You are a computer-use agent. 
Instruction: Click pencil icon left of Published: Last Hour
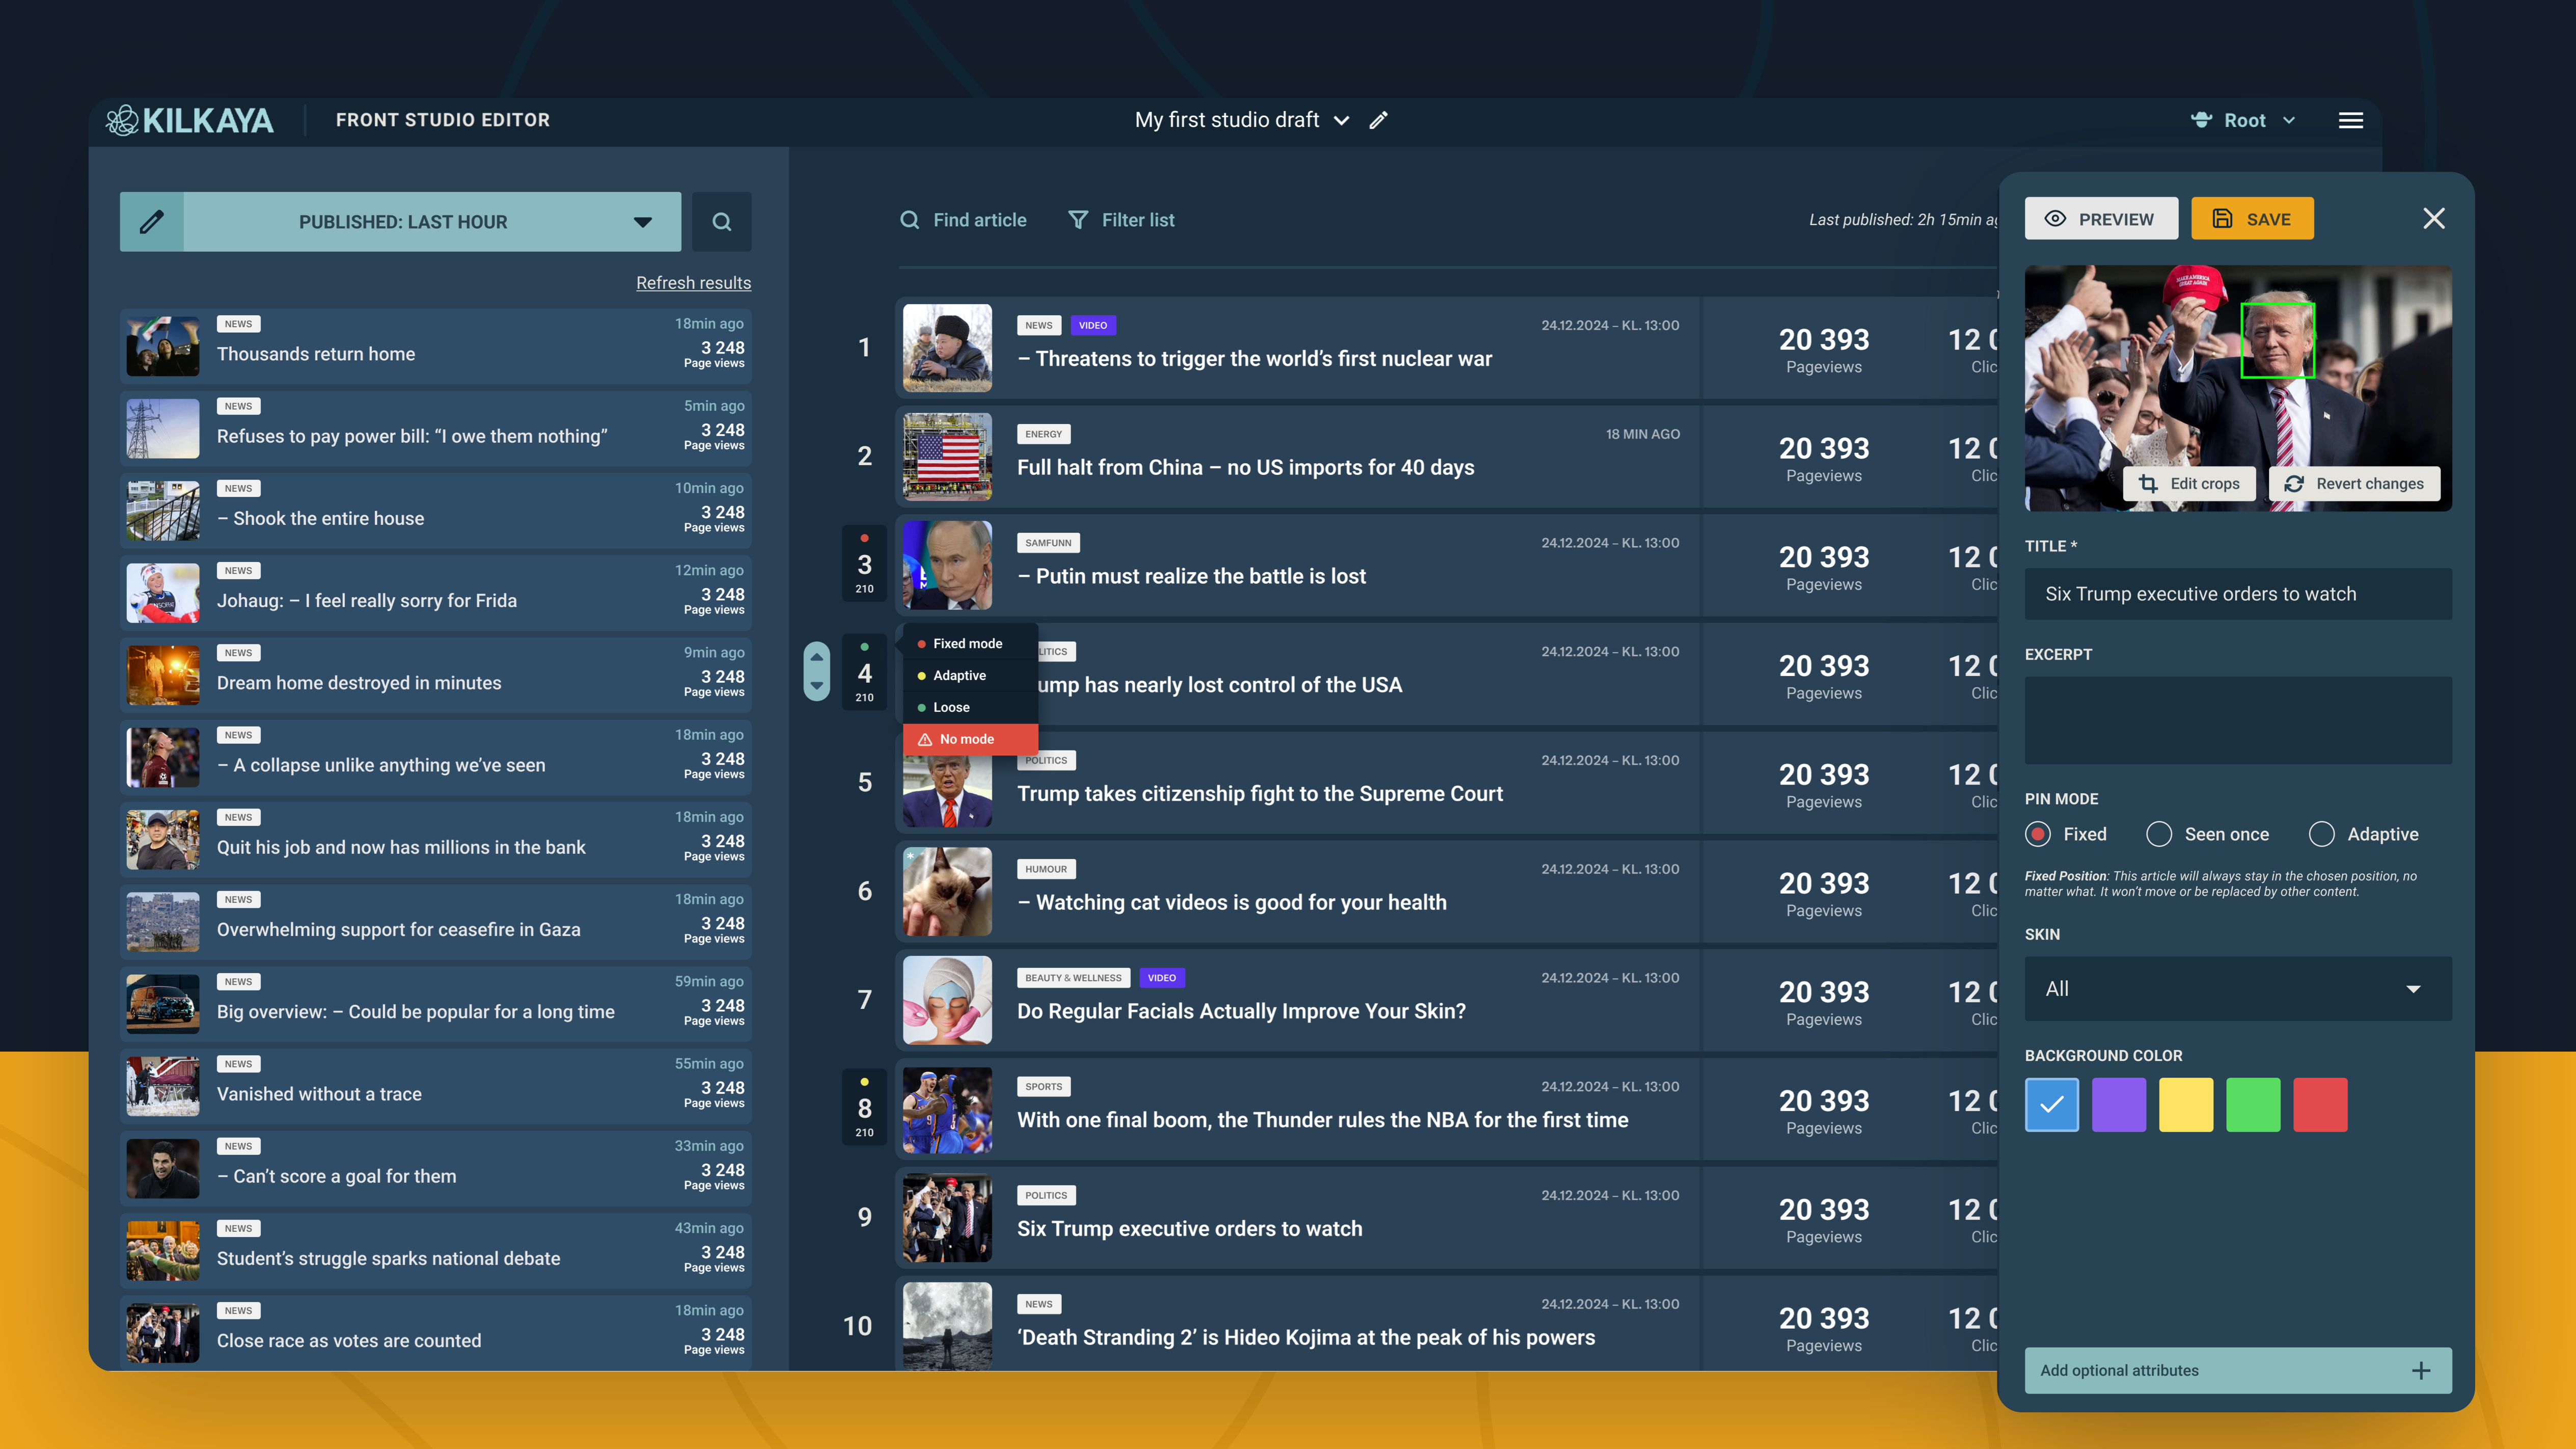pos(152,221)
